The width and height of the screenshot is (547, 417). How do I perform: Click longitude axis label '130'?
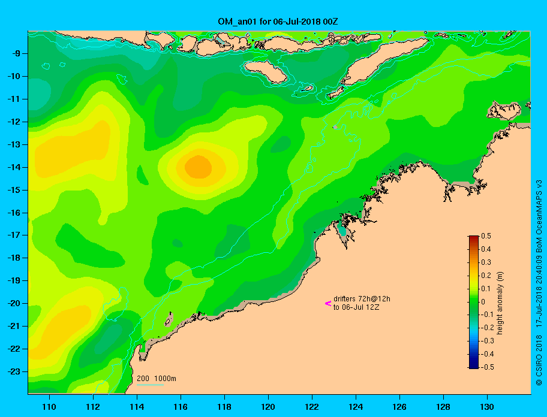(487, 407)
